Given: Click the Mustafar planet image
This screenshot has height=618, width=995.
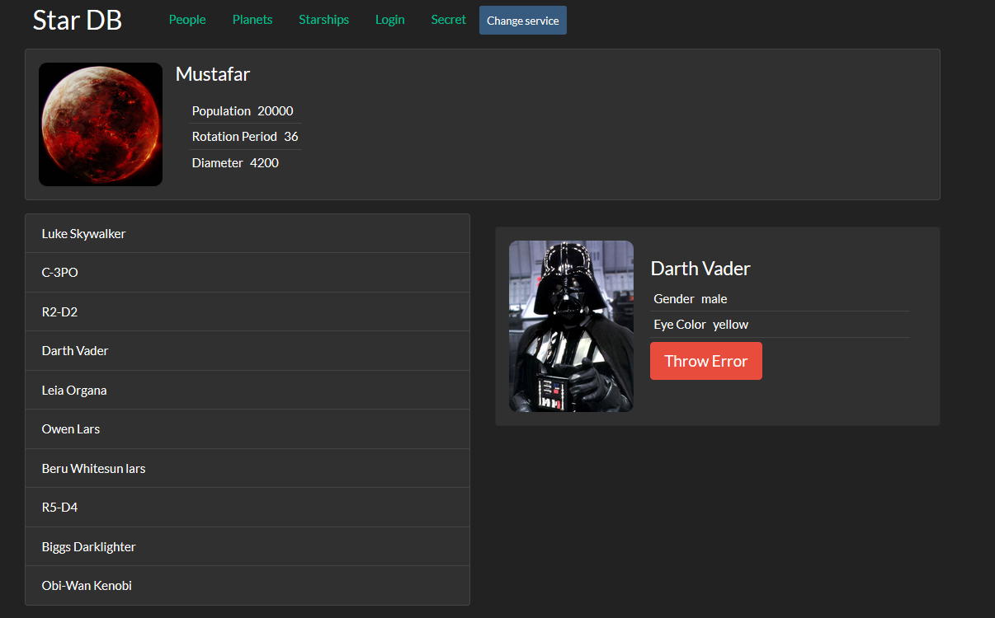Looking at the screenshot, I should 101,124.
